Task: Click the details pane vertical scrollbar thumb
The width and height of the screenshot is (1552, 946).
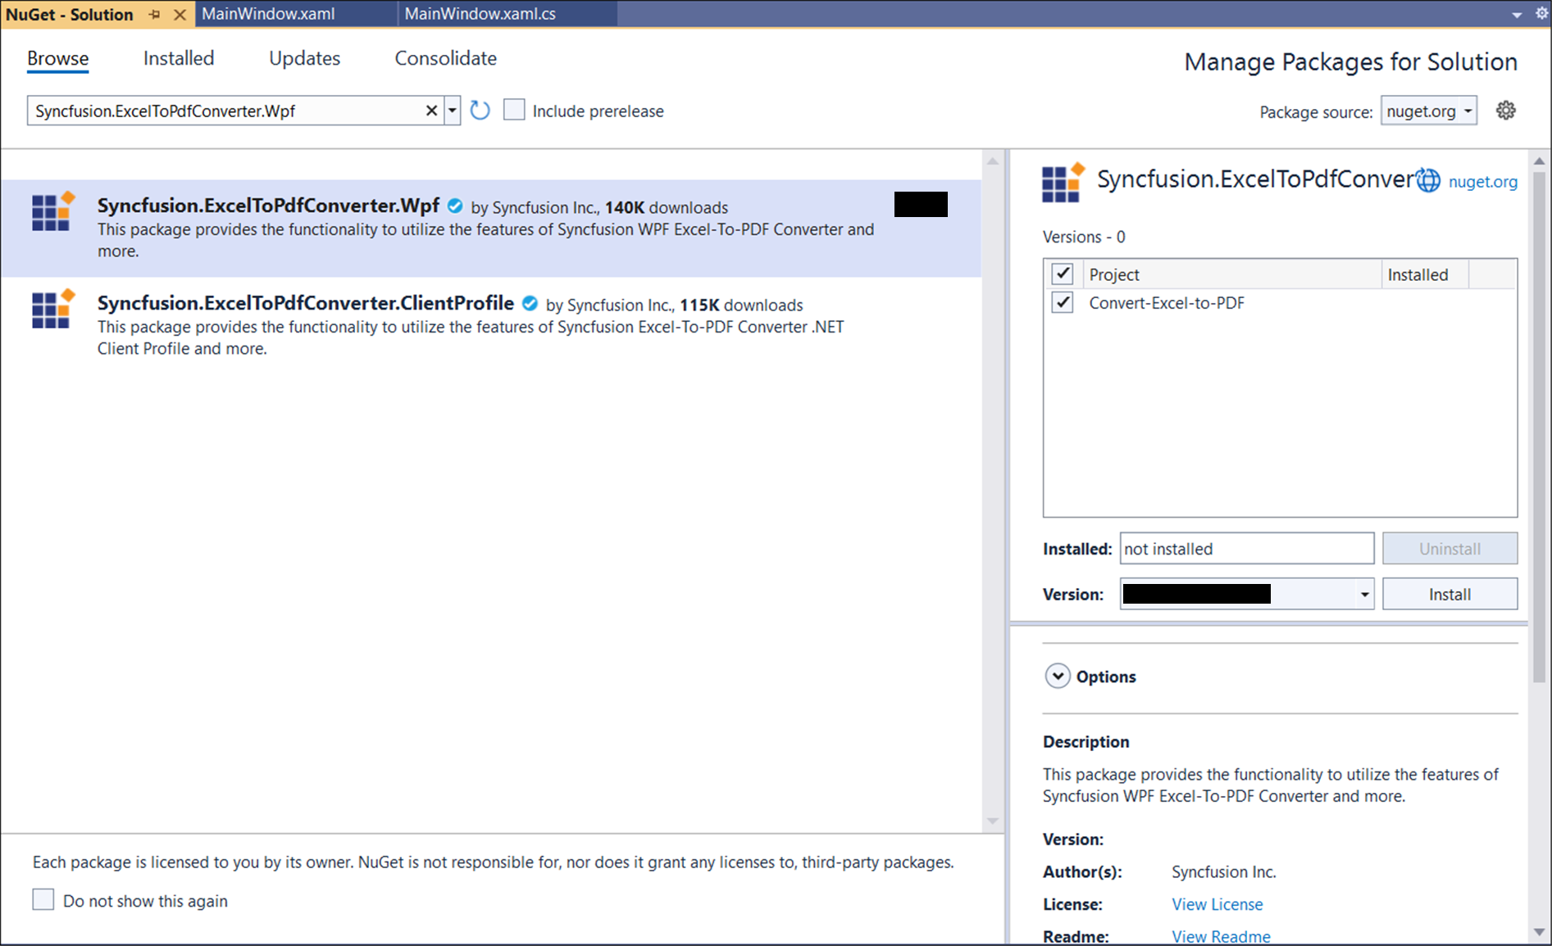Action: (1539, 426)
